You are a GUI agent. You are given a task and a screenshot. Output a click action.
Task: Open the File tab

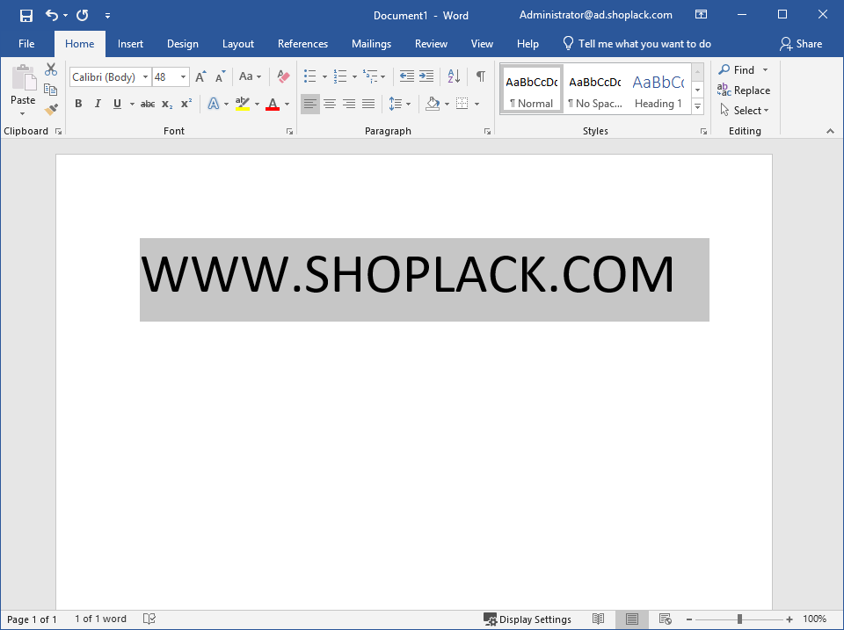coord(26,44)
